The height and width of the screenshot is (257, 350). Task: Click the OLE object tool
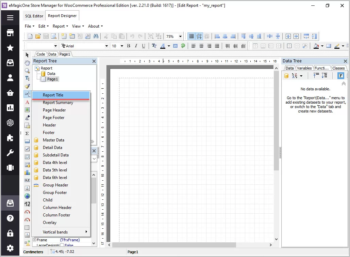click(x=27, y=180)
